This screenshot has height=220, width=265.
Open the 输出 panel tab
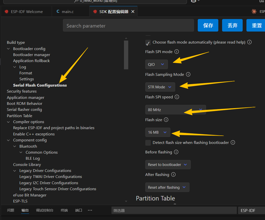click(25, 210)
